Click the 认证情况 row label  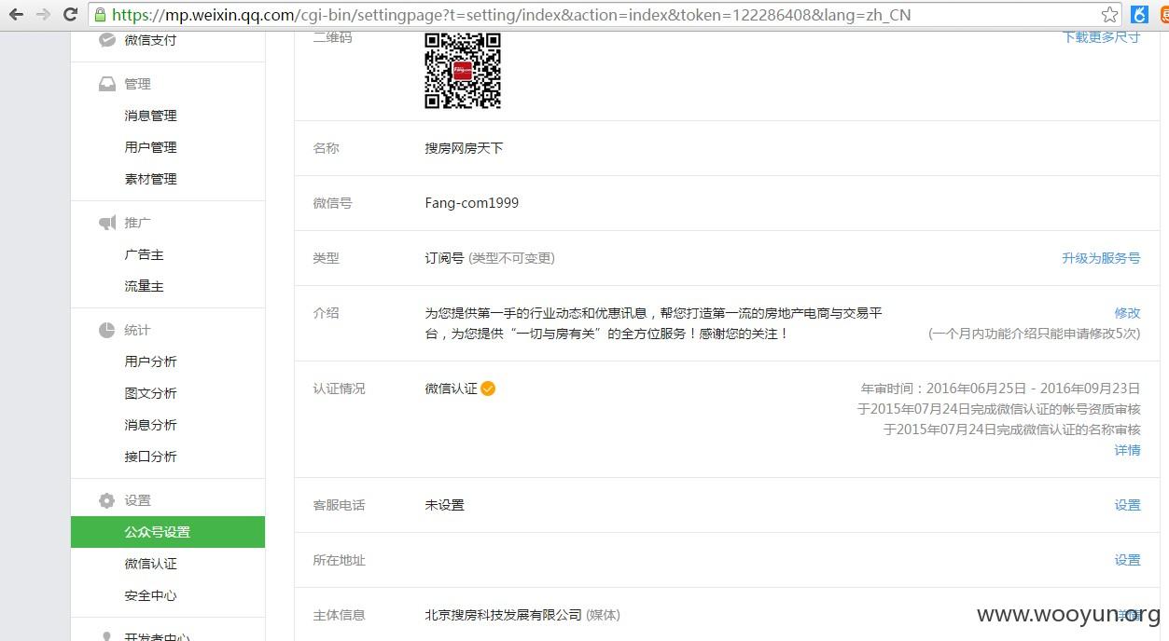click(x=339, y=389)
